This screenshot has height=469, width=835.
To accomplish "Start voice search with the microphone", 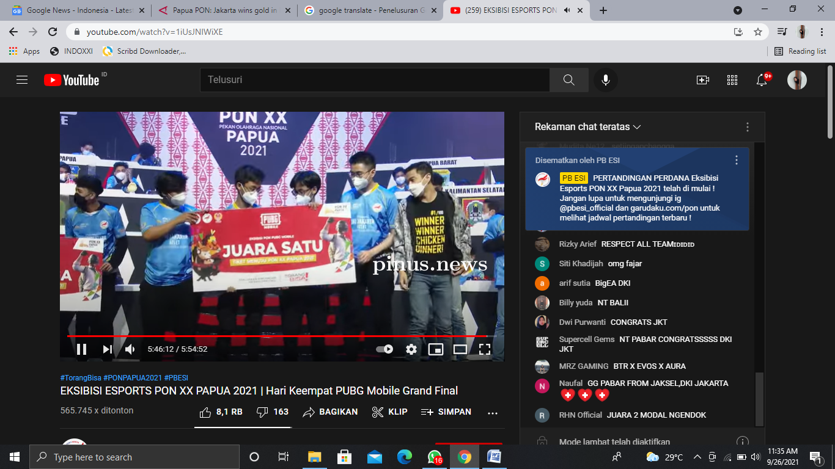I will (x=605, y=80).
